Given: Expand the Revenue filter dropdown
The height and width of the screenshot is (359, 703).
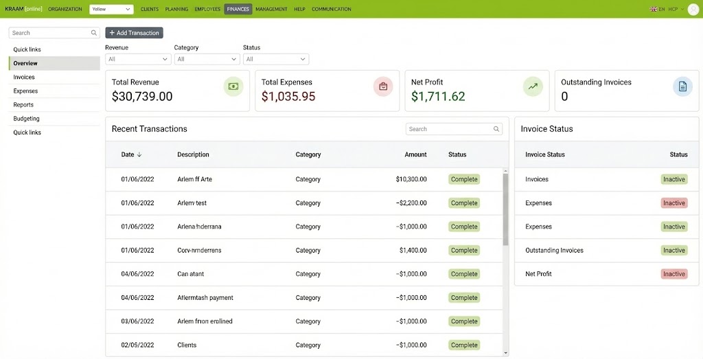Looking at the screenshot, I should coord(137,59).
